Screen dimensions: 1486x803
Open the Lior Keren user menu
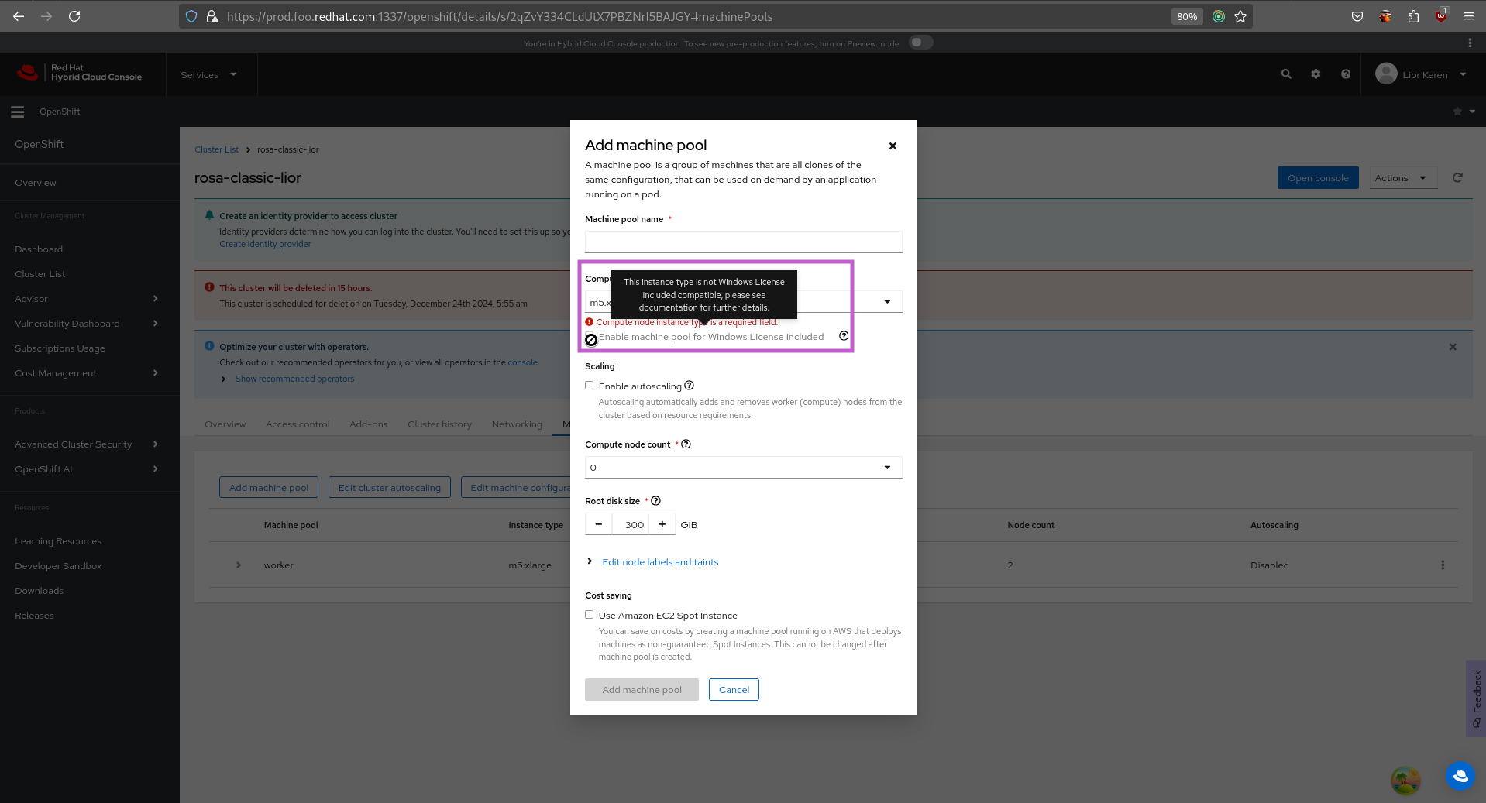coord(1421,74)
